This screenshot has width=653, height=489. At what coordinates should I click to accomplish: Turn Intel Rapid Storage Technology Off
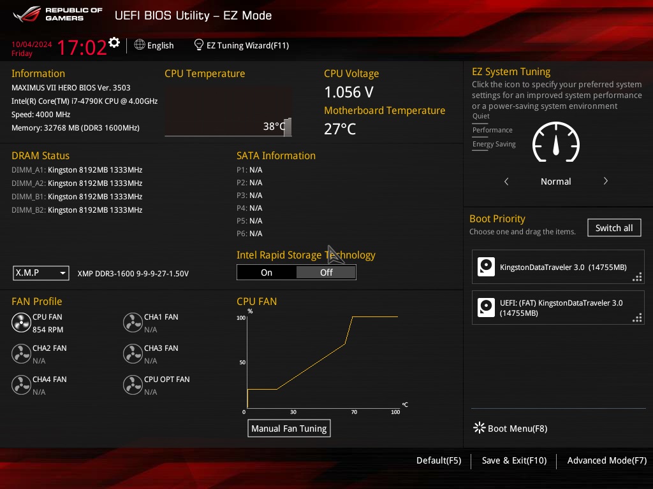click(x=326, y=273)
